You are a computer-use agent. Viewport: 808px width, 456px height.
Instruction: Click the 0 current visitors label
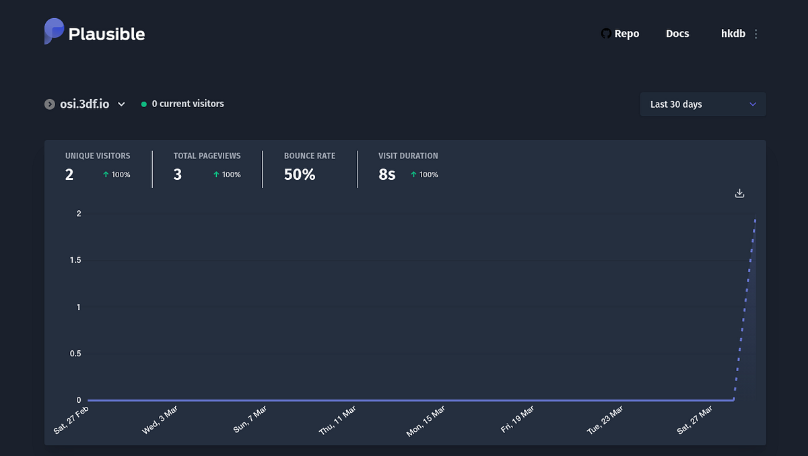click(x=188, y=104)
